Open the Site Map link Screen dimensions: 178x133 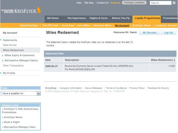(x=89, y=3)
